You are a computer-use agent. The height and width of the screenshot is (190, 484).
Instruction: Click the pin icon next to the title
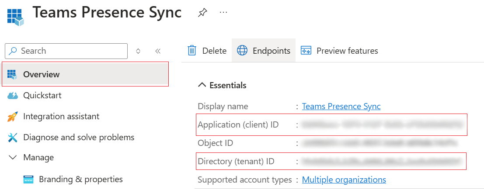202,13
